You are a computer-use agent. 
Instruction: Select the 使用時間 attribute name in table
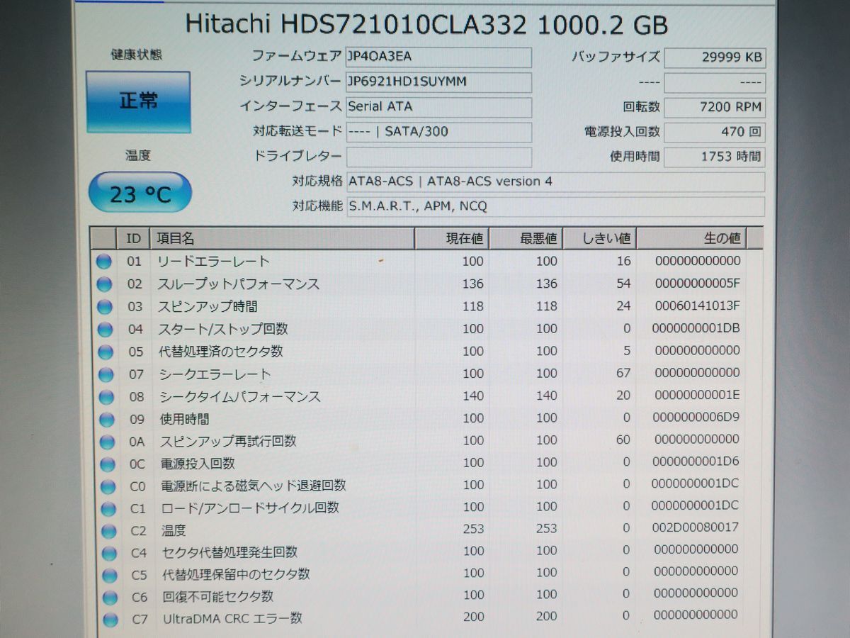coord(186,420)
